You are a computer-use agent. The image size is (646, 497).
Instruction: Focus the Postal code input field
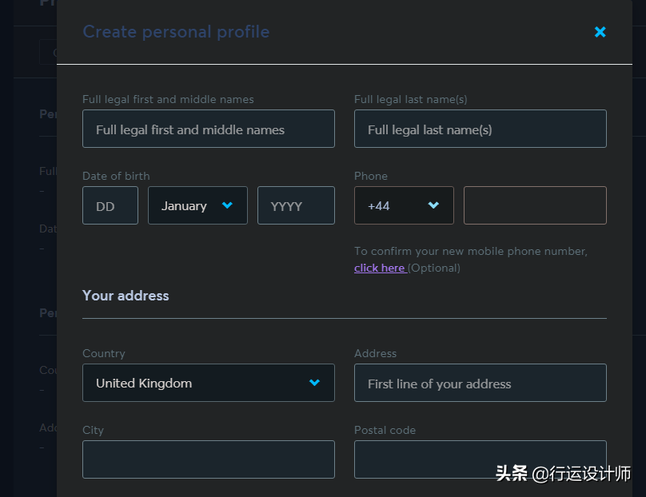(x=480, y=459)
